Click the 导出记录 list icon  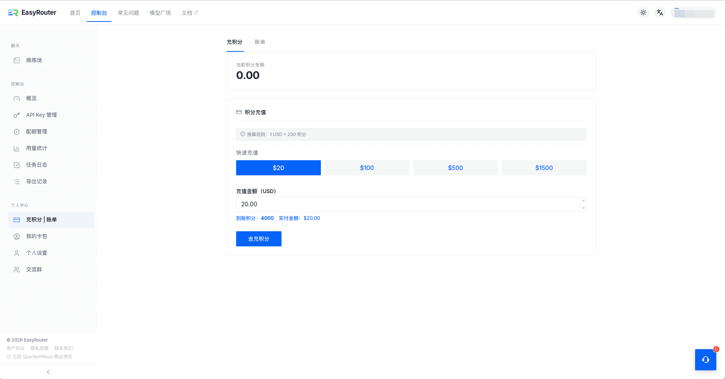tap(17, 182)
